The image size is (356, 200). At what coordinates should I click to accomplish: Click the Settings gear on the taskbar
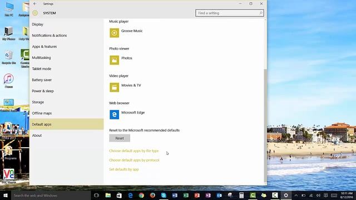[286, 195]
